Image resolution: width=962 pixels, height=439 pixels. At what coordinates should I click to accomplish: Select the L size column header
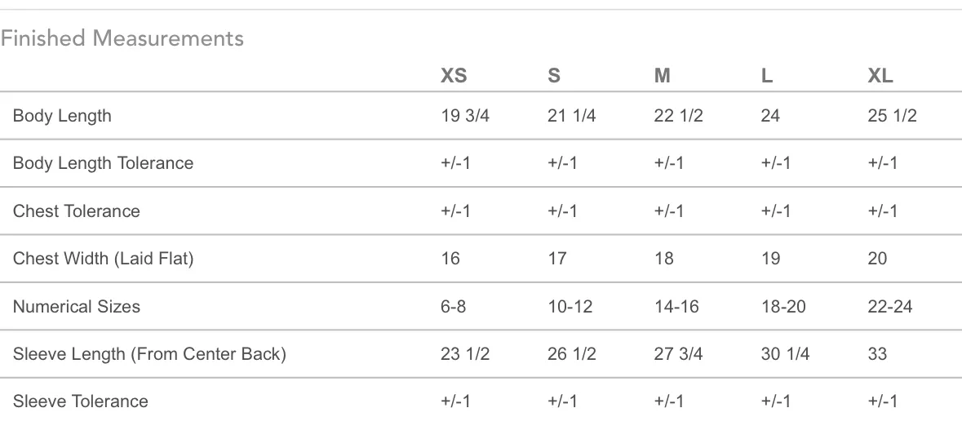(x=766, y=75)
